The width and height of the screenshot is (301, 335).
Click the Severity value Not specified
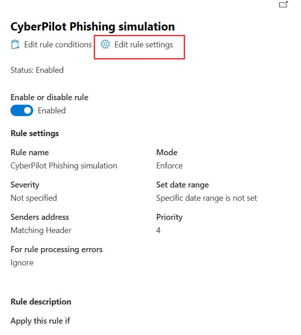point(34,198)
